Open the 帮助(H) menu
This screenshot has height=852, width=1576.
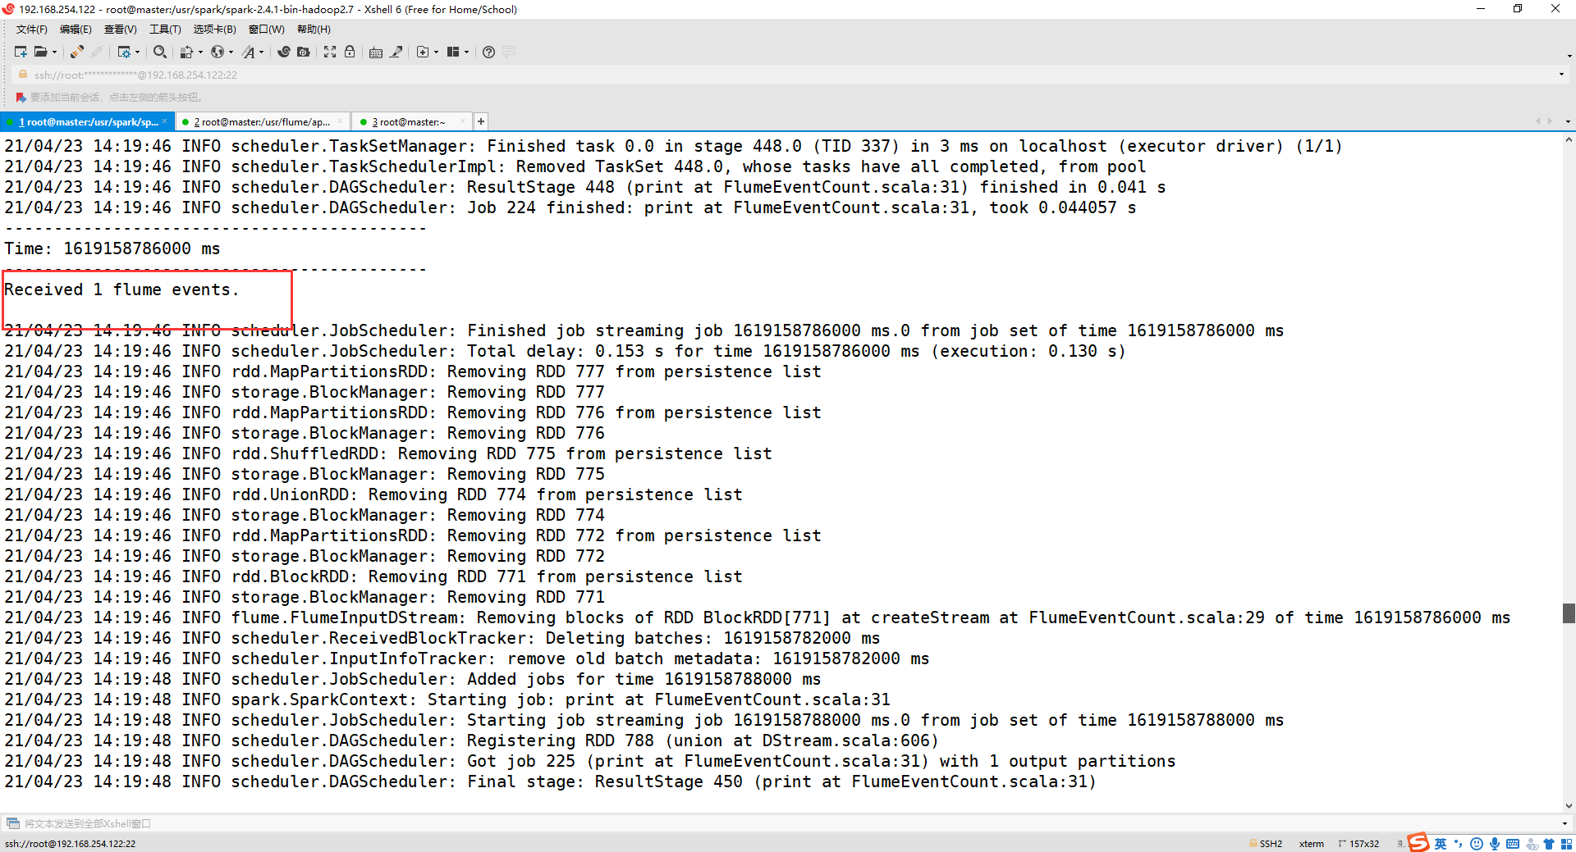[314, 30]
